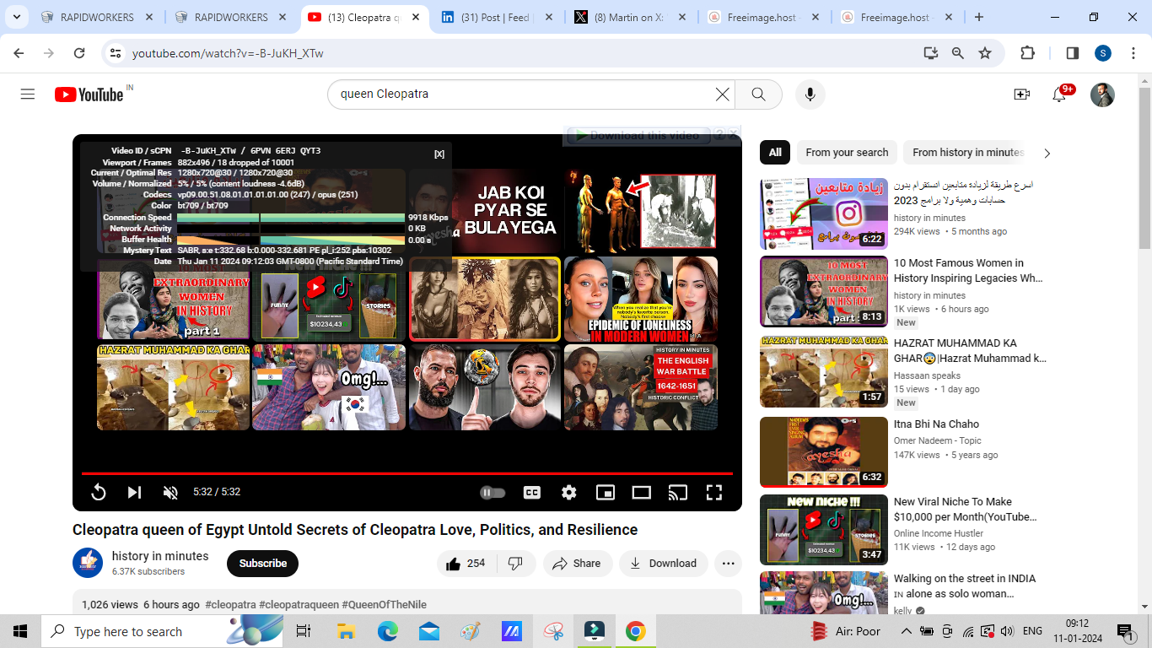Show hidden system tray icons chevron
Screen dimensions: 1152x648
tap(906, 631)
